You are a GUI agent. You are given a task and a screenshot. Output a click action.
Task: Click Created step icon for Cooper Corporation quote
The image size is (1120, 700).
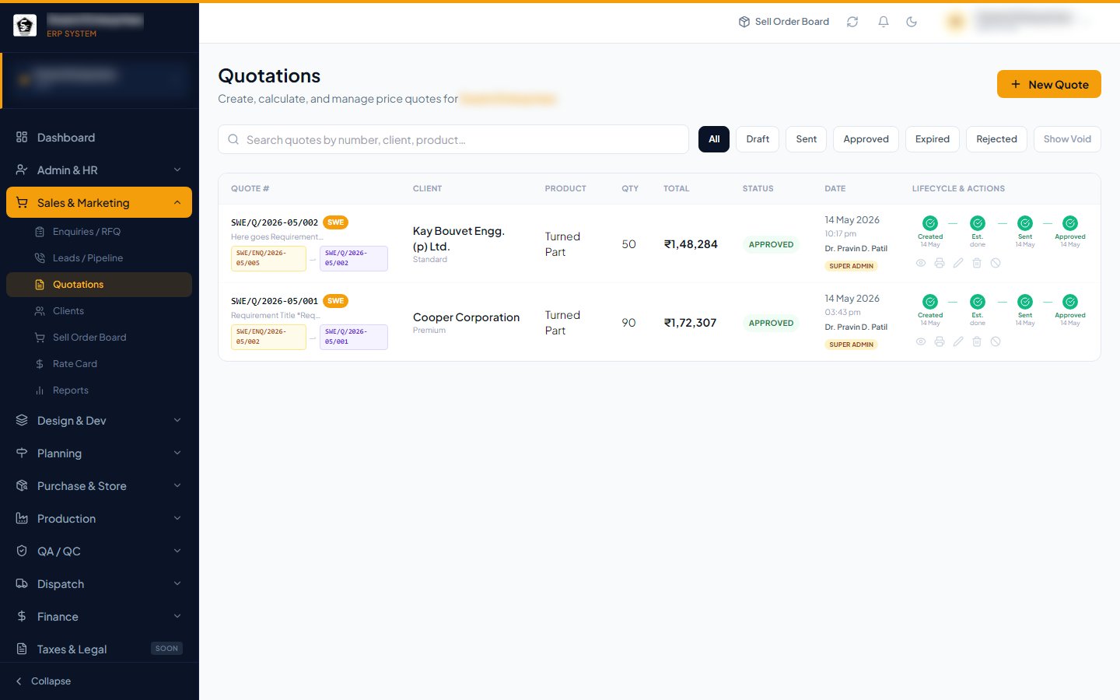click(930, 302)
